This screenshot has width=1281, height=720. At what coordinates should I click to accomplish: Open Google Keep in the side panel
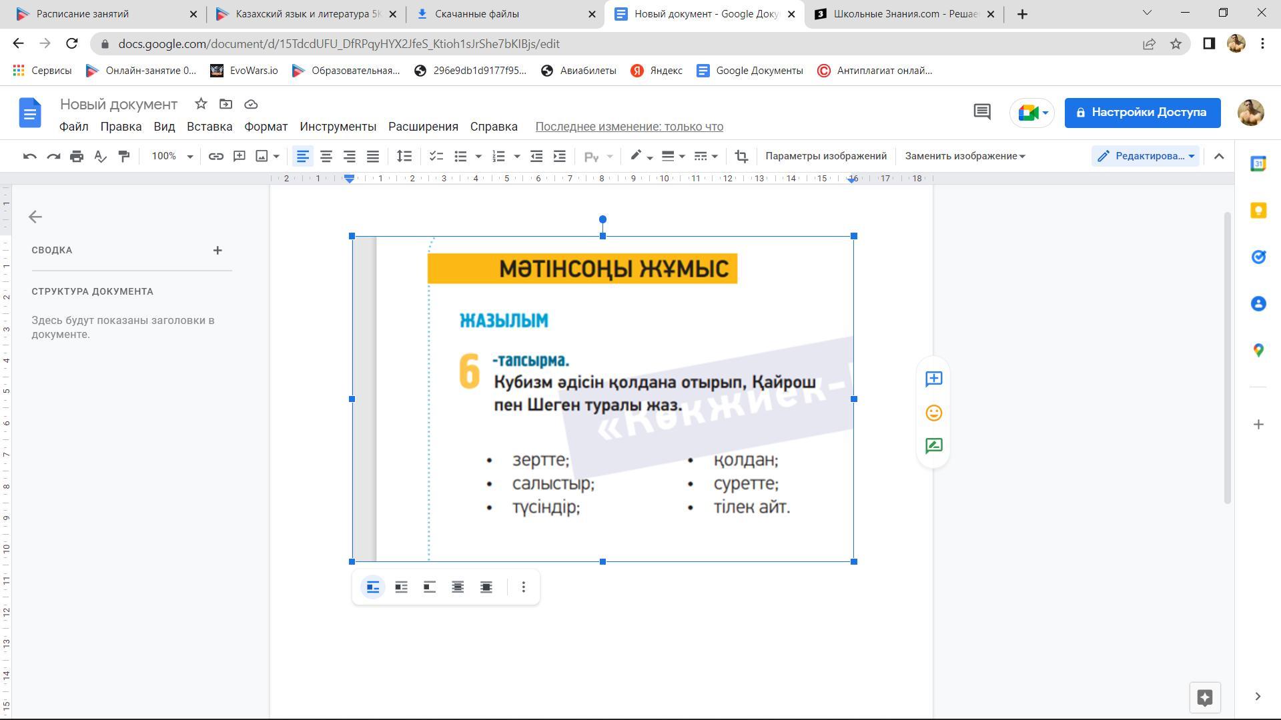[x=1258, y=211]
